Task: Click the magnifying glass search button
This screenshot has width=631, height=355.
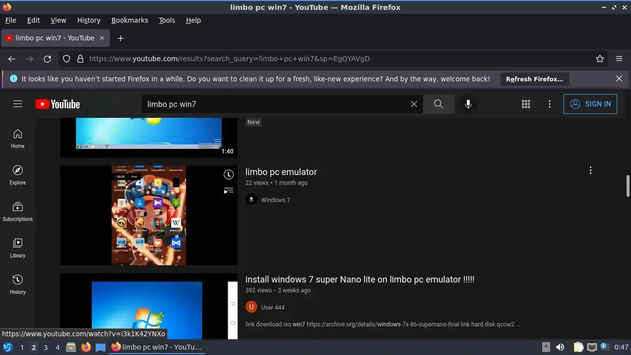Action: tap(438, 104)
